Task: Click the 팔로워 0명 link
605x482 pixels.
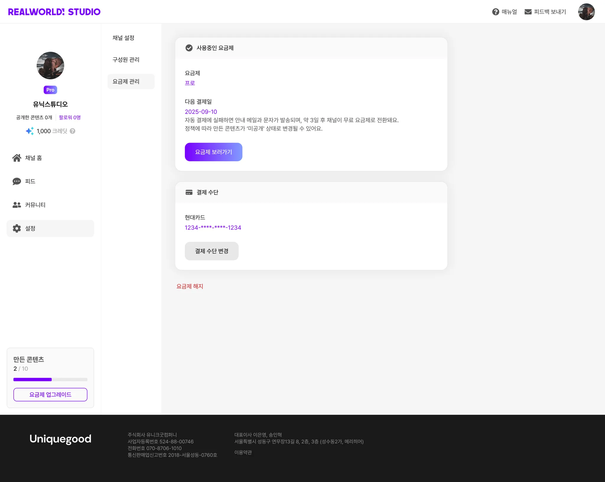Action: click(x=70, y=117)
